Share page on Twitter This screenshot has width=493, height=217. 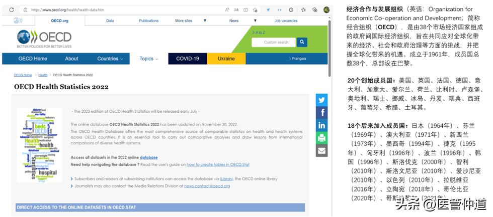click(x=321, y=100)
